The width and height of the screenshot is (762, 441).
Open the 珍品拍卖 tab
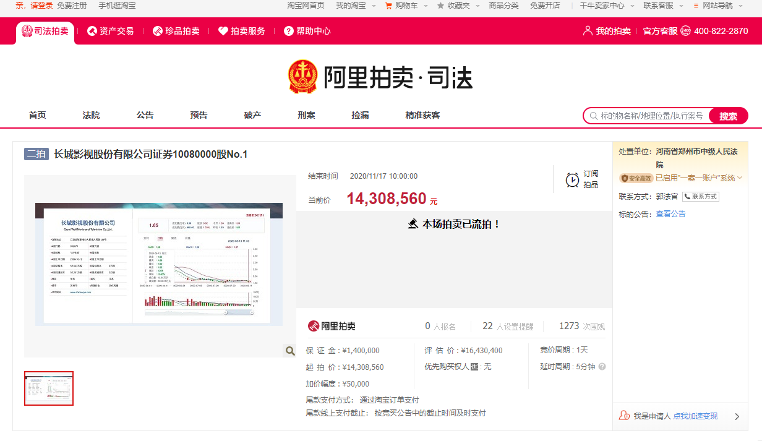click(176, 31)
